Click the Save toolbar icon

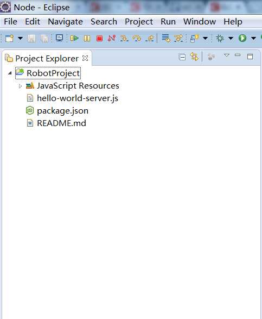click(x=31, y=38)
